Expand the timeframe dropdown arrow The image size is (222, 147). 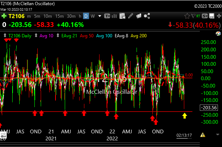(x=100, y=16)
